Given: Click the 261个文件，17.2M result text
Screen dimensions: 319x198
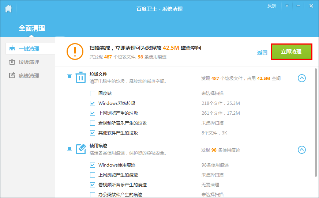Looking at the screenshot, I should tap(221, 113).
